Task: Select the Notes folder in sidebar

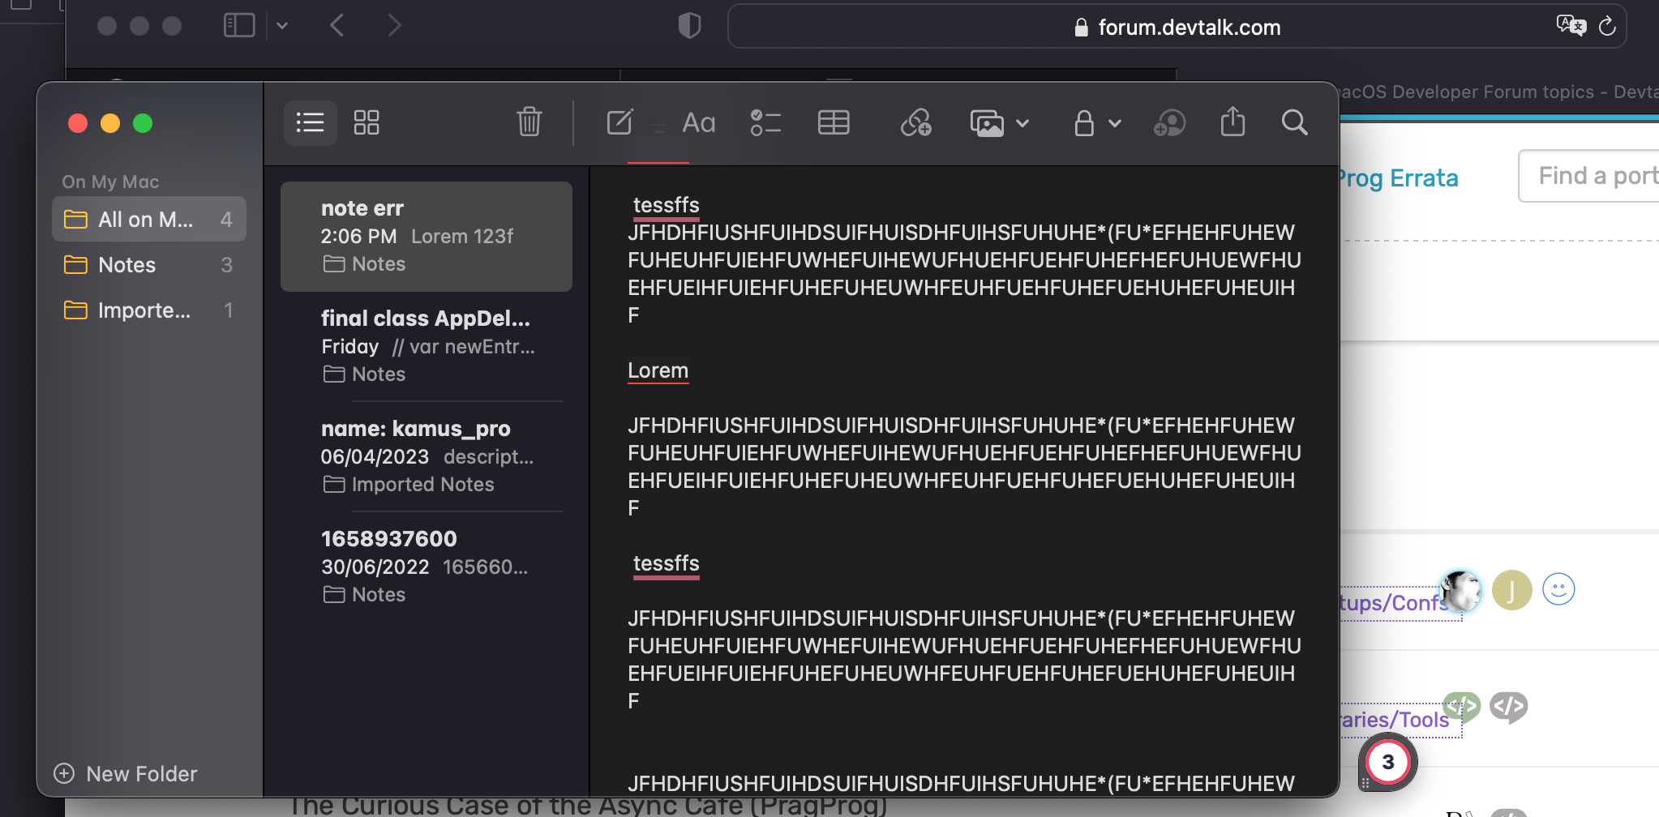Action: (x=127, y=265)
